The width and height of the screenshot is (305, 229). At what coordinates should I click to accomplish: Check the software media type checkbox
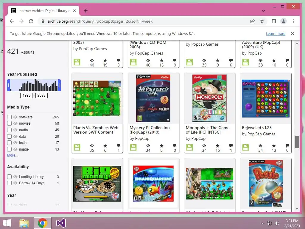[x=9, y=117]
